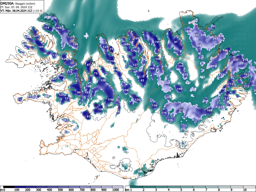Click the visibility value '90' on the map
Image resolution: width=256 pixels, height=192 pixels.
pos(79,92)
